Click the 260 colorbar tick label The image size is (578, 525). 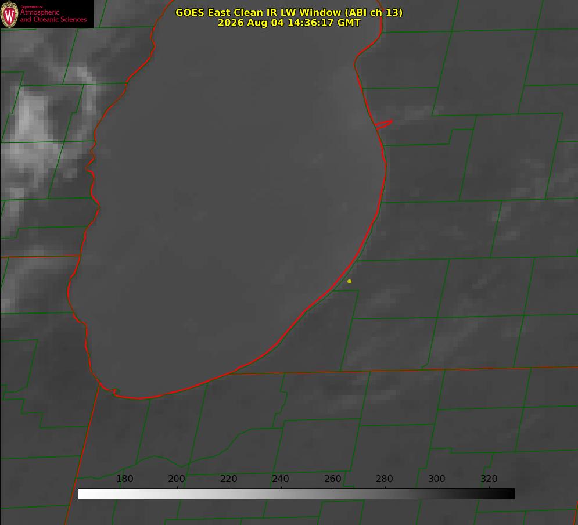[332, 479]
